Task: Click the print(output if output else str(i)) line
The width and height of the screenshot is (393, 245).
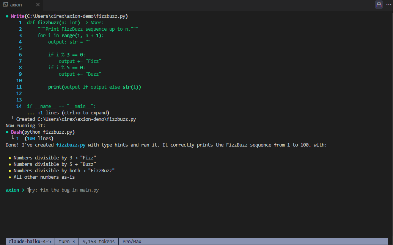Action: tap(95, 87)
